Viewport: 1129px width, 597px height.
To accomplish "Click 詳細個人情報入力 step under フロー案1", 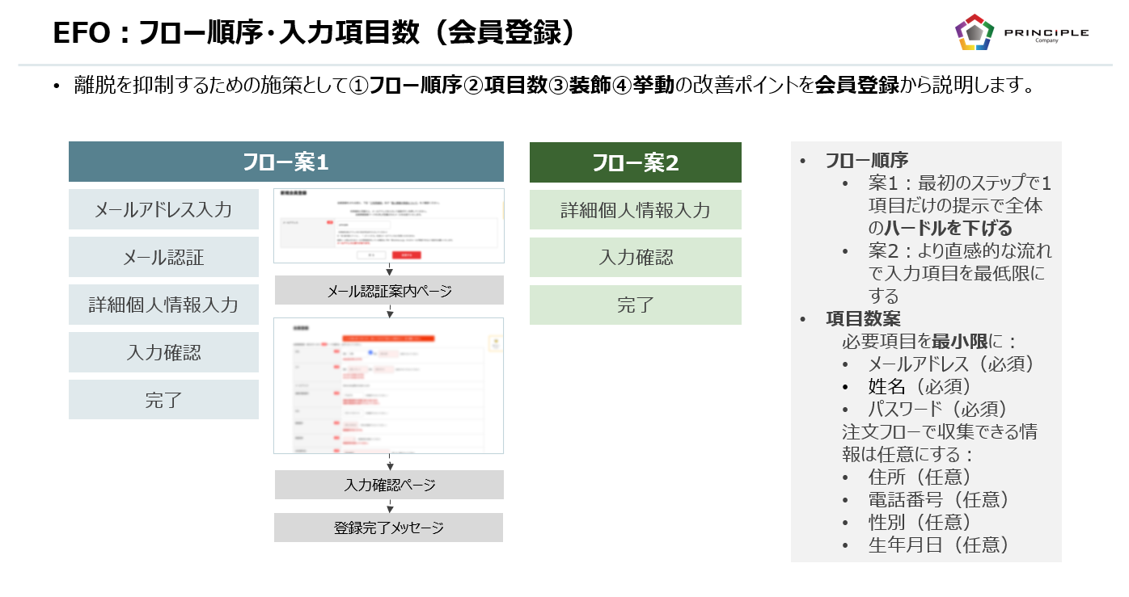I will point(163,305).
